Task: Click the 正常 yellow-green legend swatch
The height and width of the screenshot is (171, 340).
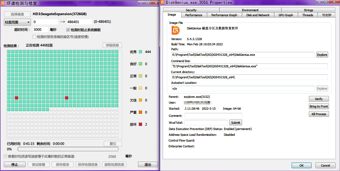Action: (x=140, y=76)
